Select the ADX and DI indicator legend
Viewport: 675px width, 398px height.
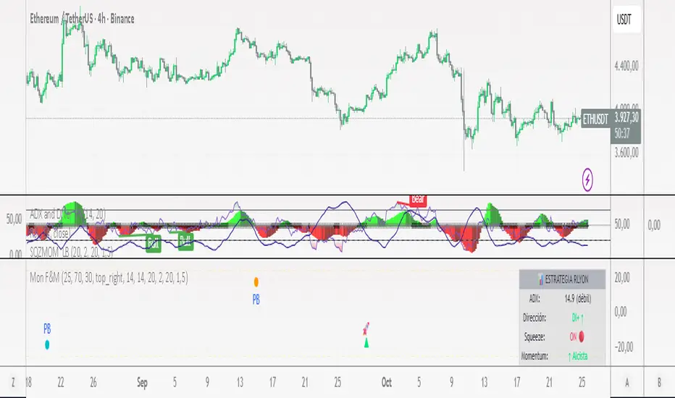coord(67,214)
